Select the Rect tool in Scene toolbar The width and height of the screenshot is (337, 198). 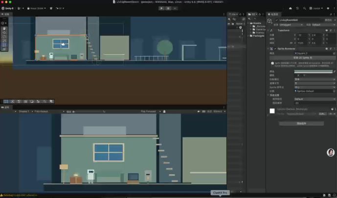4,45
